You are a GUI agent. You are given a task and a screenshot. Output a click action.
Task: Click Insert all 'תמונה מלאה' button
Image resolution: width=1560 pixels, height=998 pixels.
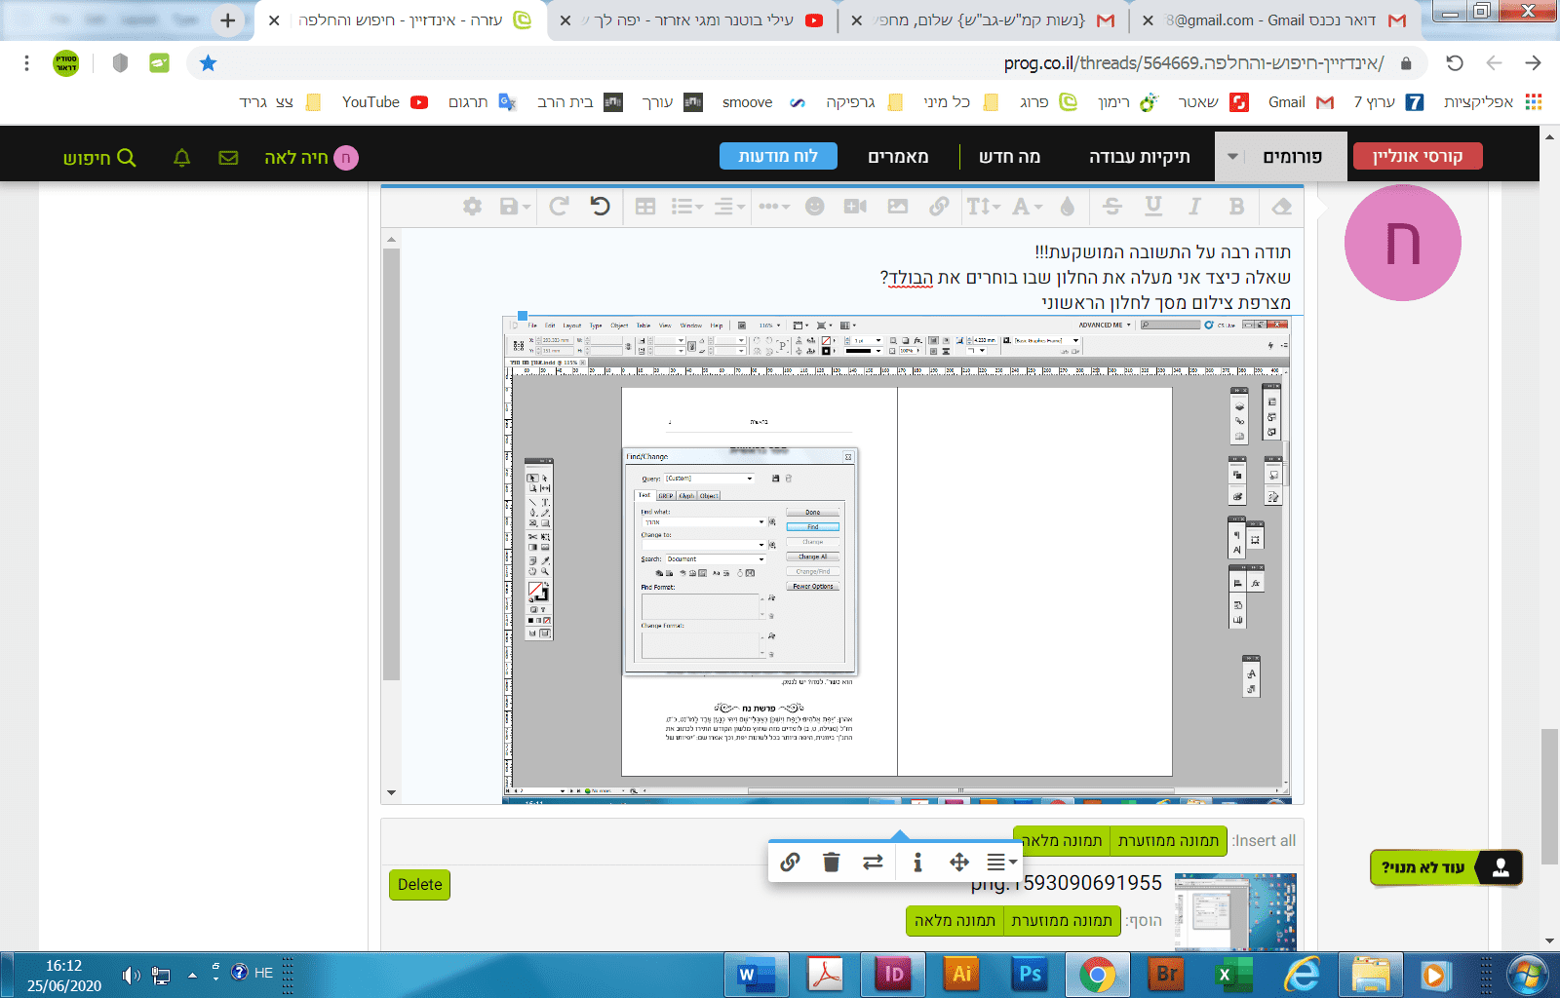[1062, 840]
